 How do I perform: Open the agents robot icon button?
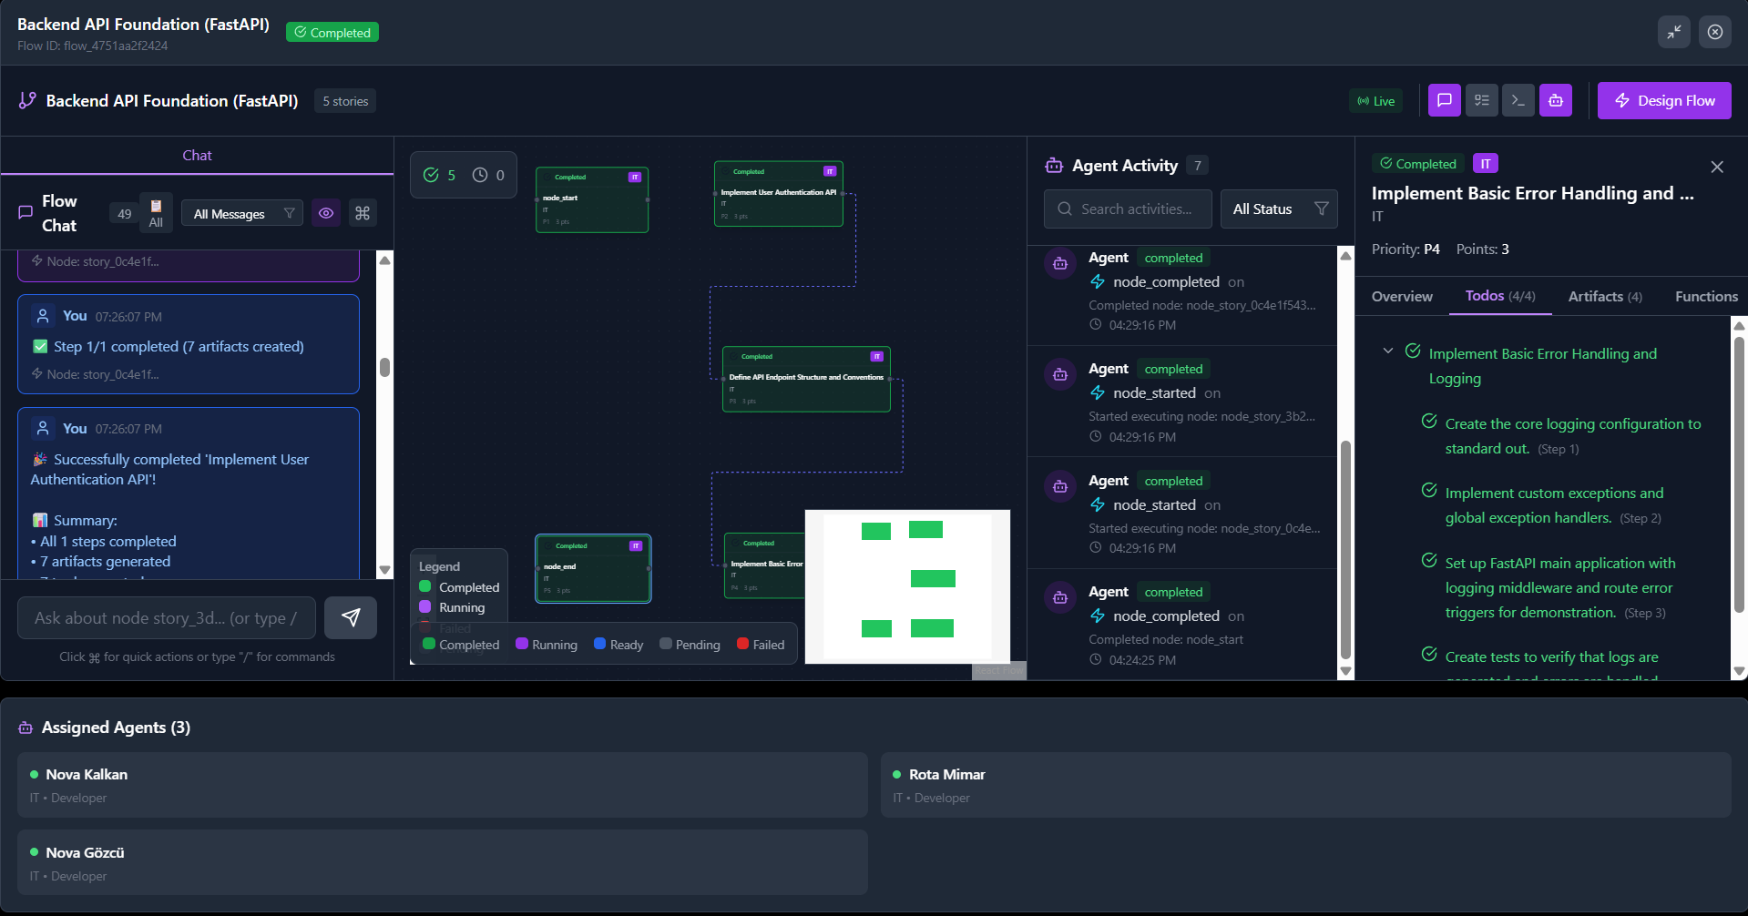point(1556,100)
